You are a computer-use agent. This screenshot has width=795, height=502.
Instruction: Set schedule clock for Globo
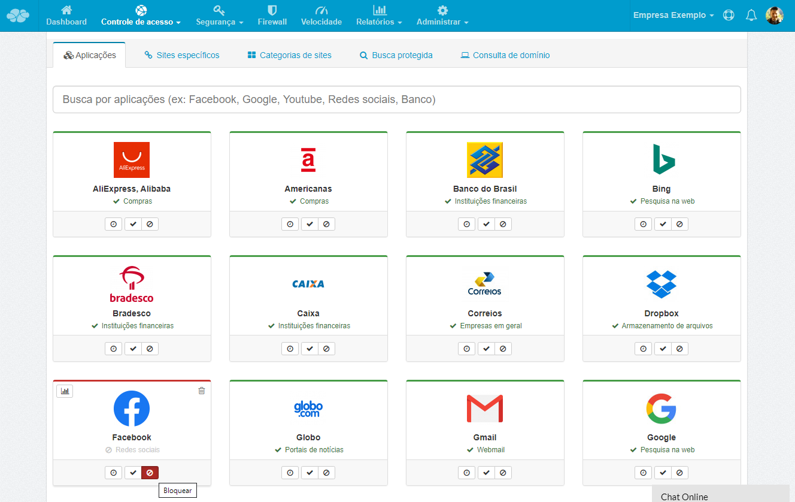pos(290,473)
